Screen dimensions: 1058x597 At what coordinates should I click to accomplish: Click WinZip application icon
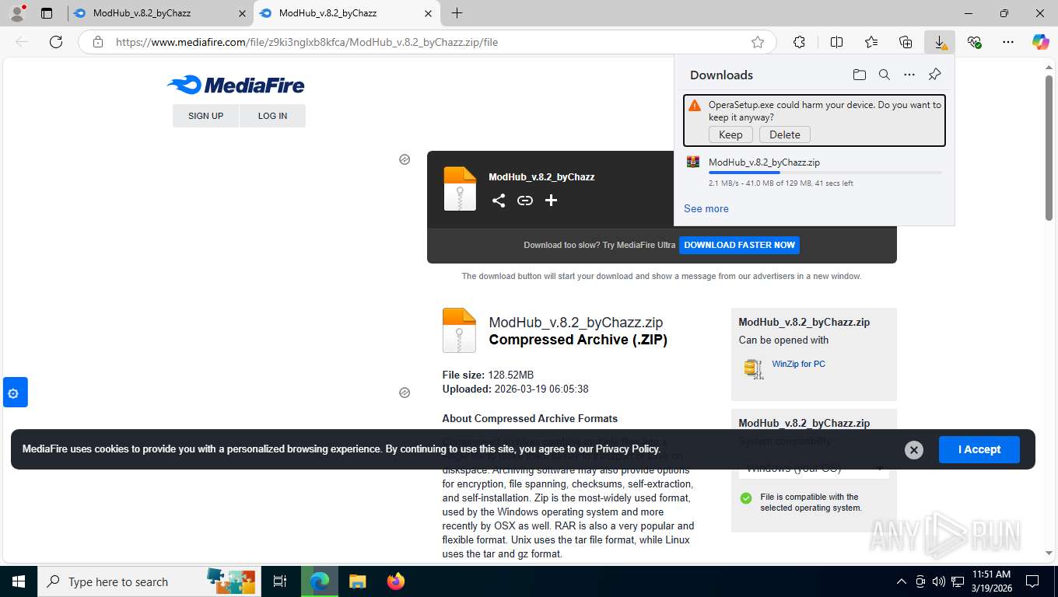pos(753,368)
